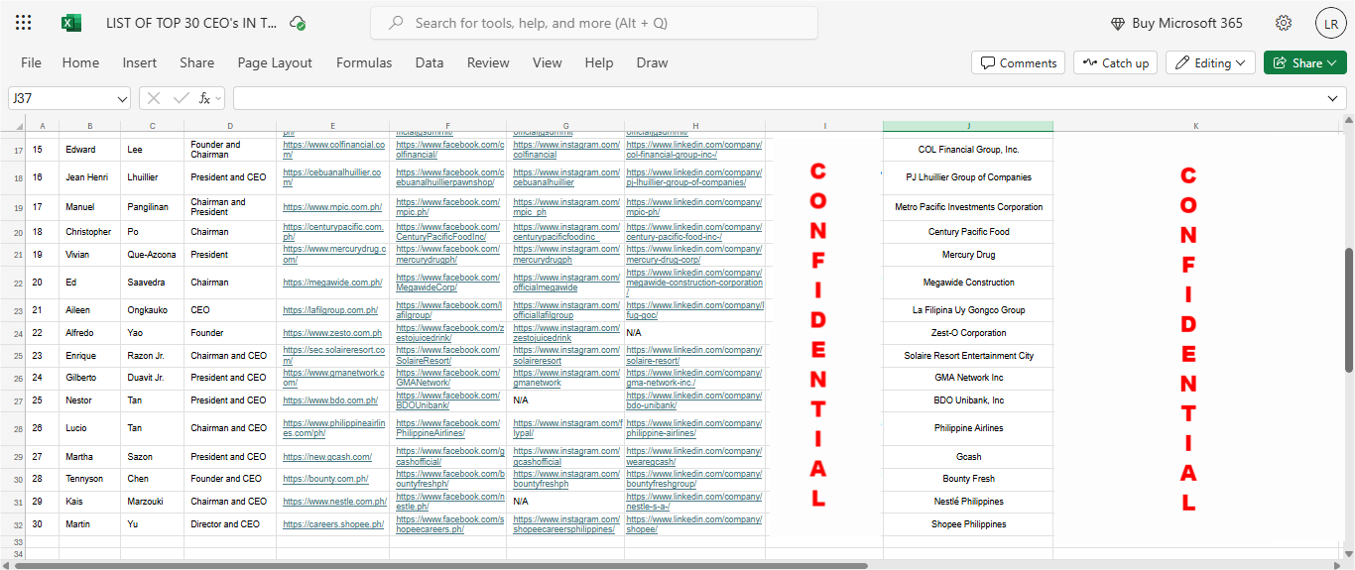Screen dimensions: 1355x570
Task: Select column J header
Action: (x=968, y=126)
